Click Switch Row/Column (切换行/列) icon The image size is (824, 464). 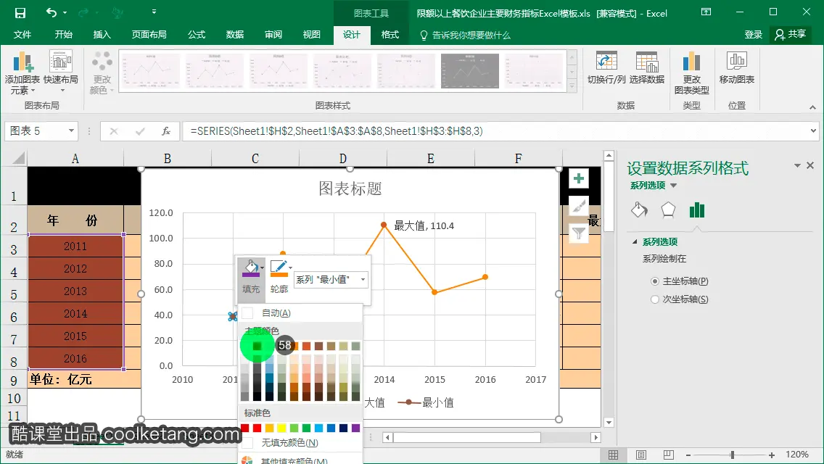(x=606, y=68)
